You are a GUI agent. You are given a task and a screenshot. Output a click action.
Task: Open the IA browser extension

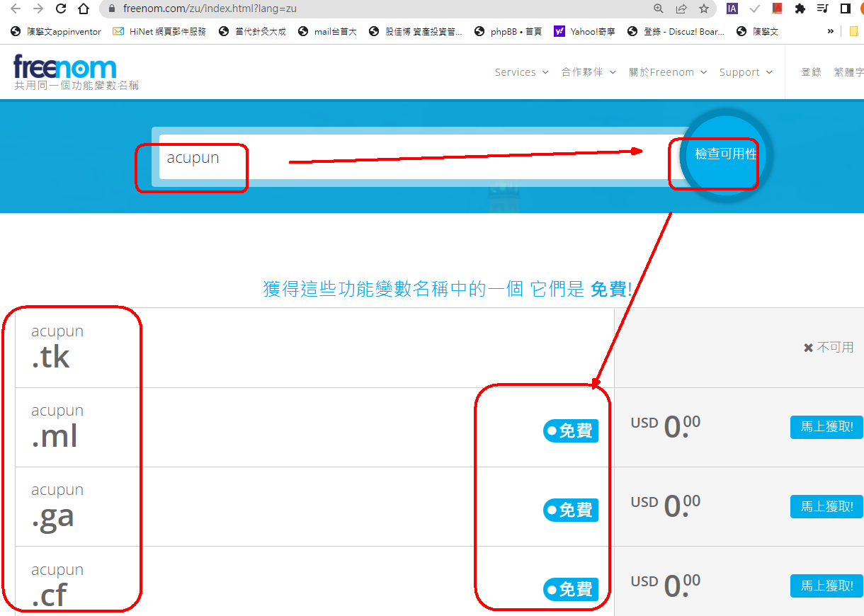[732, 8]
